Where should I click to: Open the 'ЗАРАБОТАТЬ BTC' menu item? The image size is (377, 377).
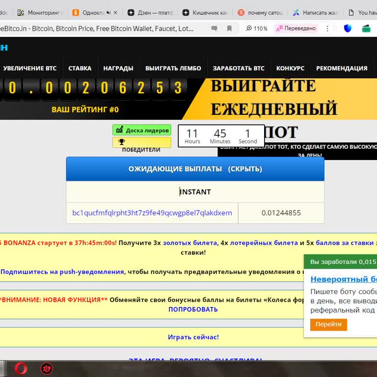[x=239, y=68]
